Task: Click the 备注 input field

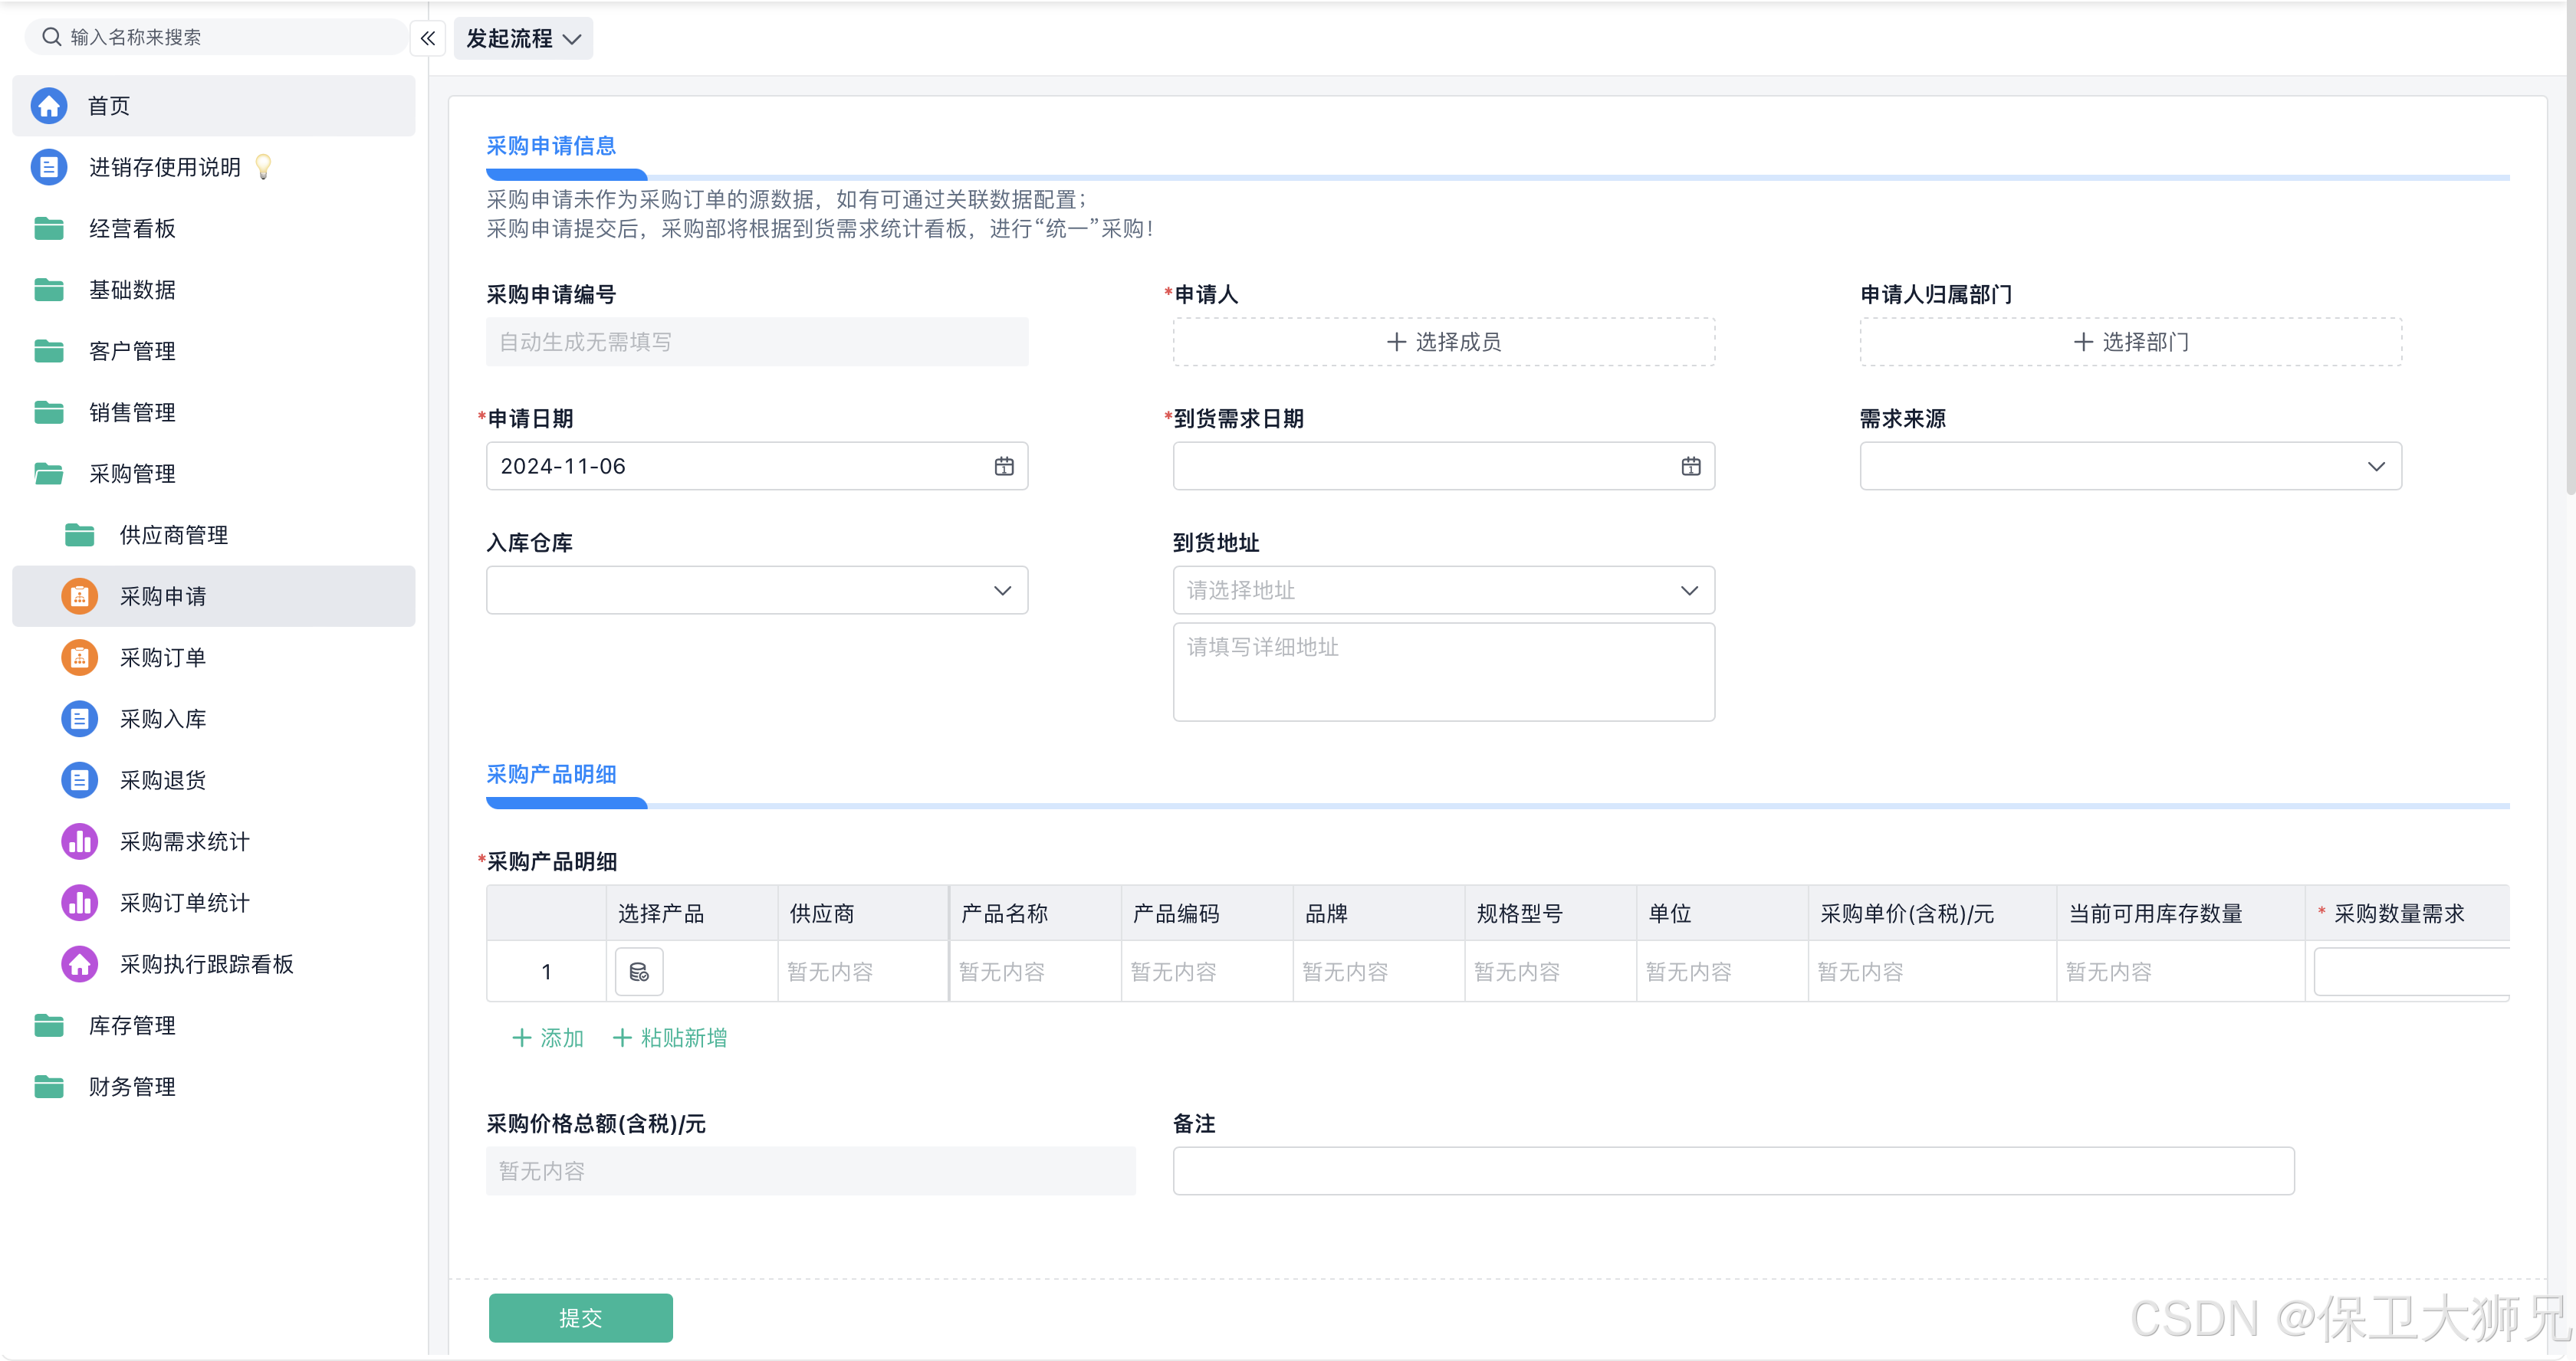Action: 1732,1171
